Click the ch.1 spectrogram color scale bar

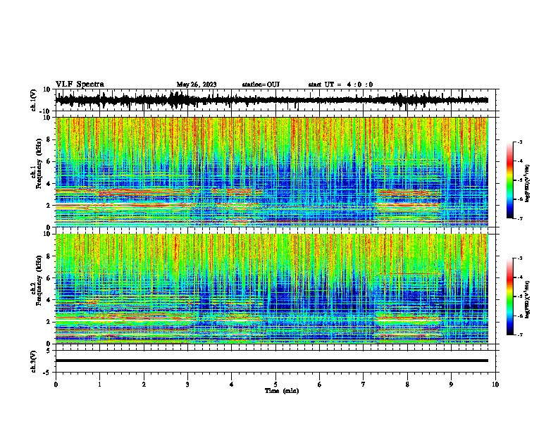pyautogui.click(x=509, y=180)
